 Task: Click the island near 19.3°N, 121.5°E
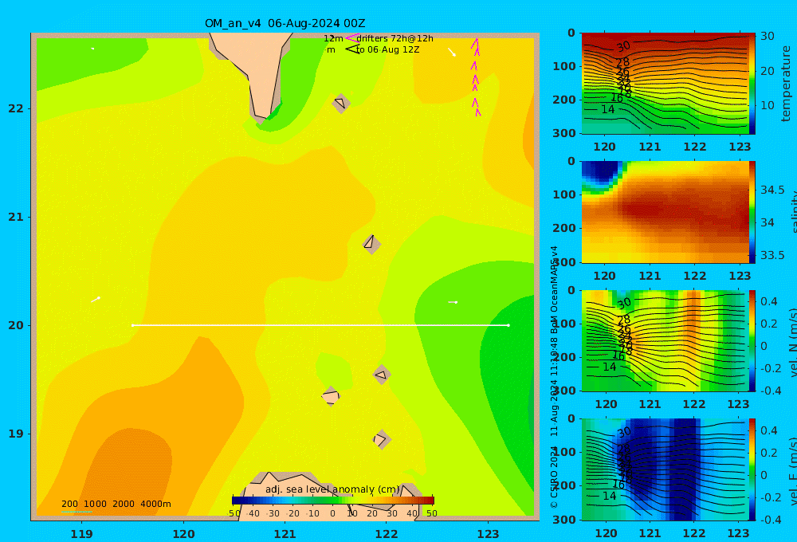[331, 396]
